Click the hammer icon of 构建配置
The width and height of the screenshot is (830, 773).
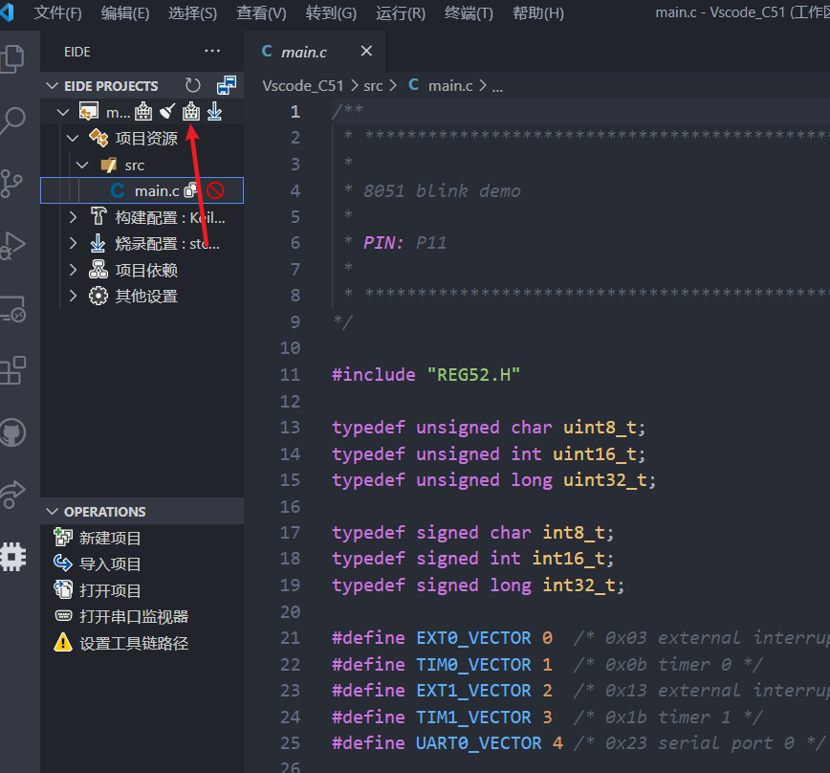[98, 216]
